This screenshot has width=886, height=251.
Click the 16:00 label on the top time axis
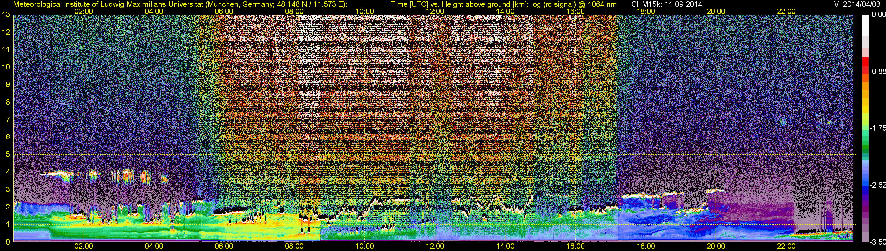tap(575, 11)
